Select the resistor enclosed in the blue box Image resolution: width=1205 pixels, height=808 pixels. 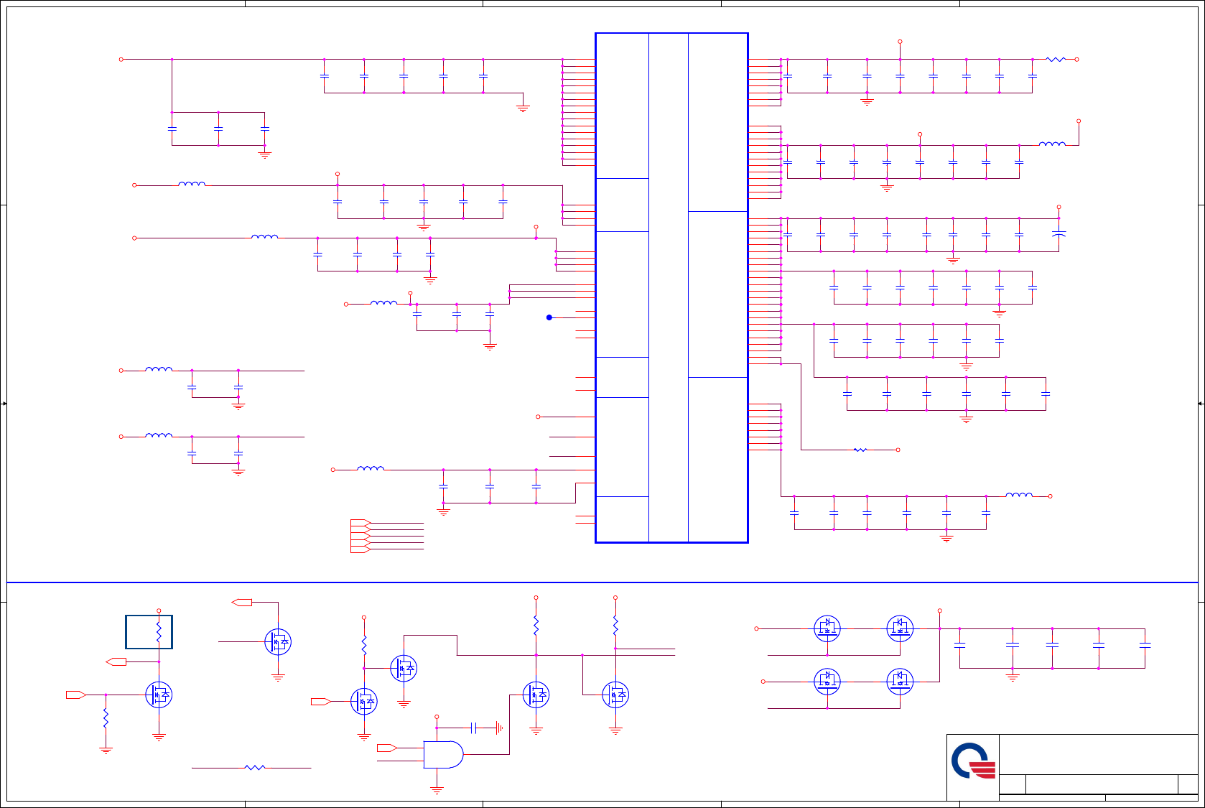[x=159, y=632]
